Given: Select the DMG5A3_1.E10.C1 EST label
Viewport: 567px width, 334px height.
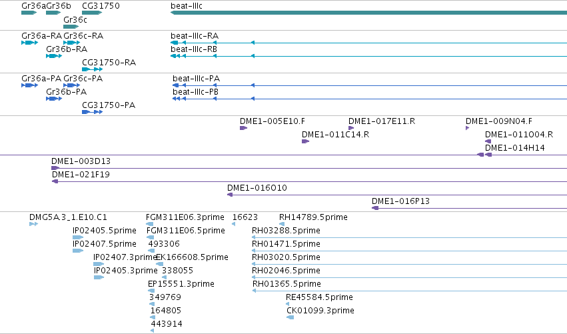Looking at the screenshot, I should (x=68, y=217).
